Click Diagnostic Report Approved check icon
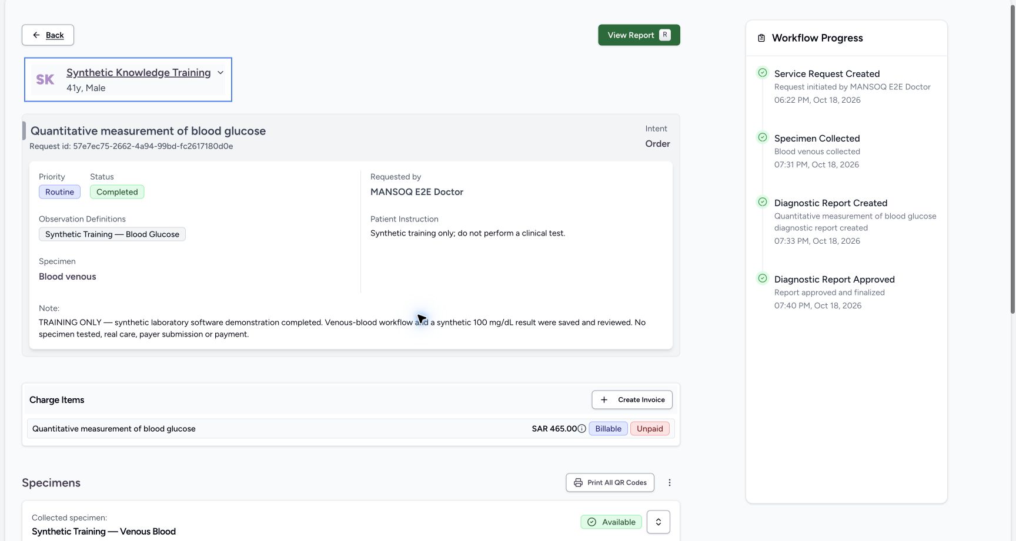 [x=763, y=278]
